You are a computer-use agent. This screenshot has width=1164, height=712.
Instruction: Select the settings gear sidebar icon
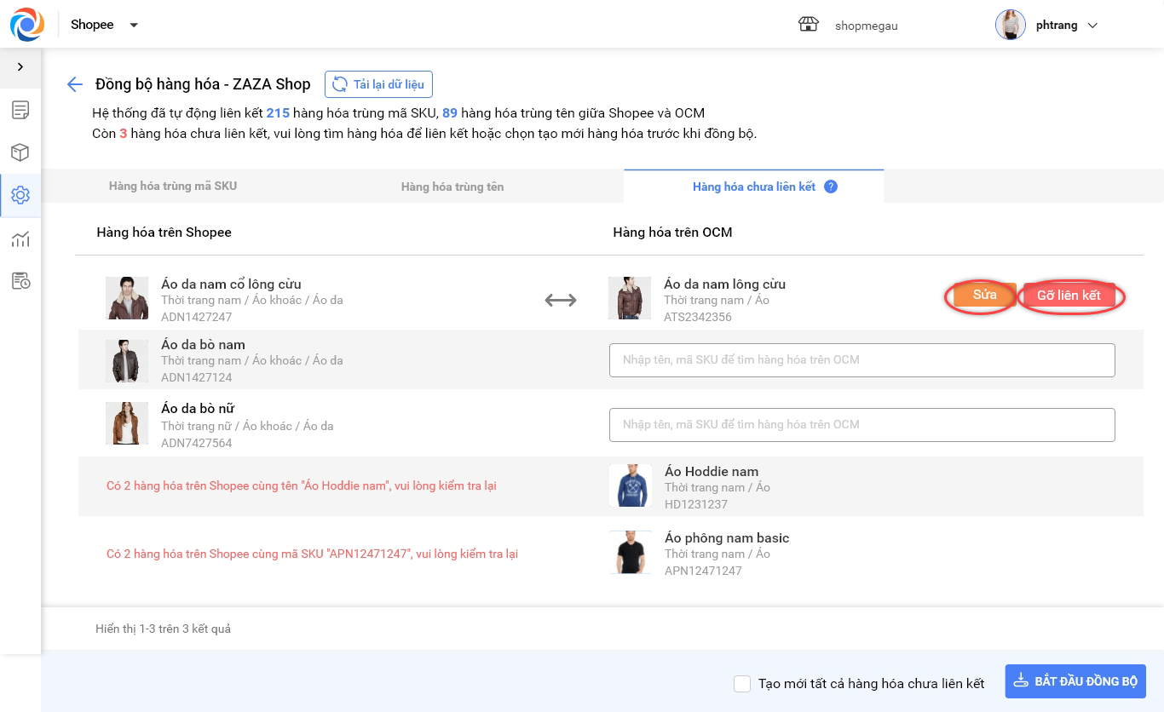20,195
